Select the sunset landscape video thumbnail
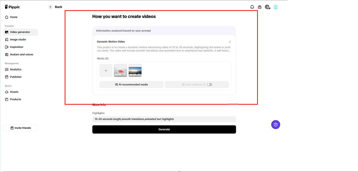 click(135, 71)
